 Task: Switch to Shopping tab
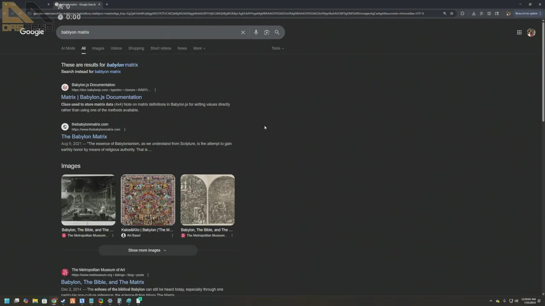coord(136,48)
